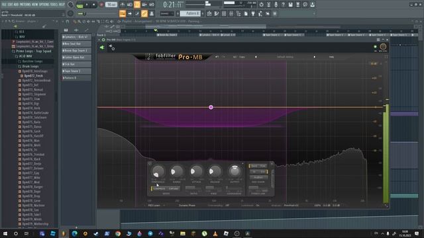Click the Chrome icon in taskbar
Screen dimensions: 424x238
pos(118,233)
